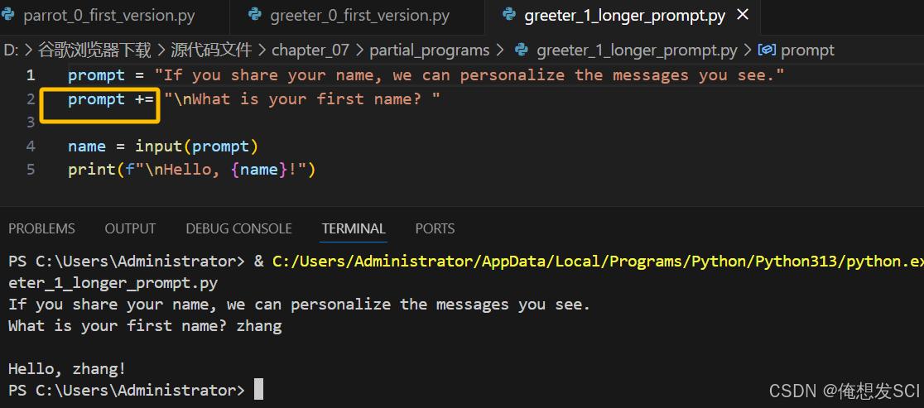
Task: Open 谷歌浏览器下载 breadcrumb folder
Action: pos(94,50)
